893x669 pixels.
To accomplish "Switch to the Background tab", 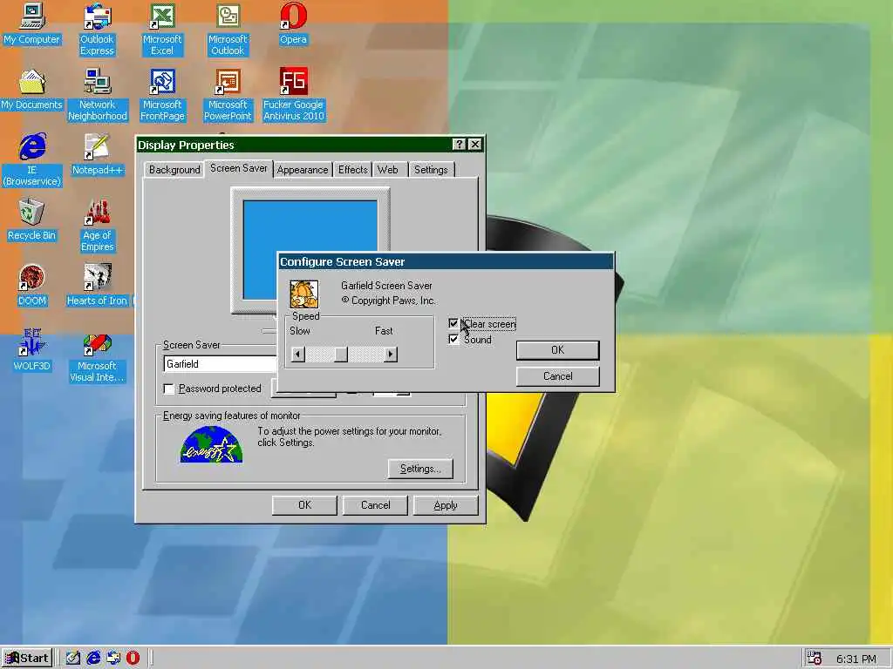I will tap(174, 170).
